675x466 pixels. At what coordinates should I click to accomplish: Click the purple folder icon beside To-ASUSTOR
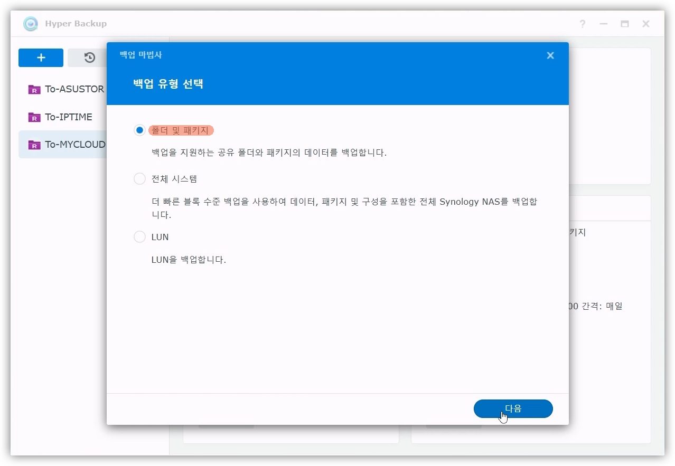coord(34,89)
